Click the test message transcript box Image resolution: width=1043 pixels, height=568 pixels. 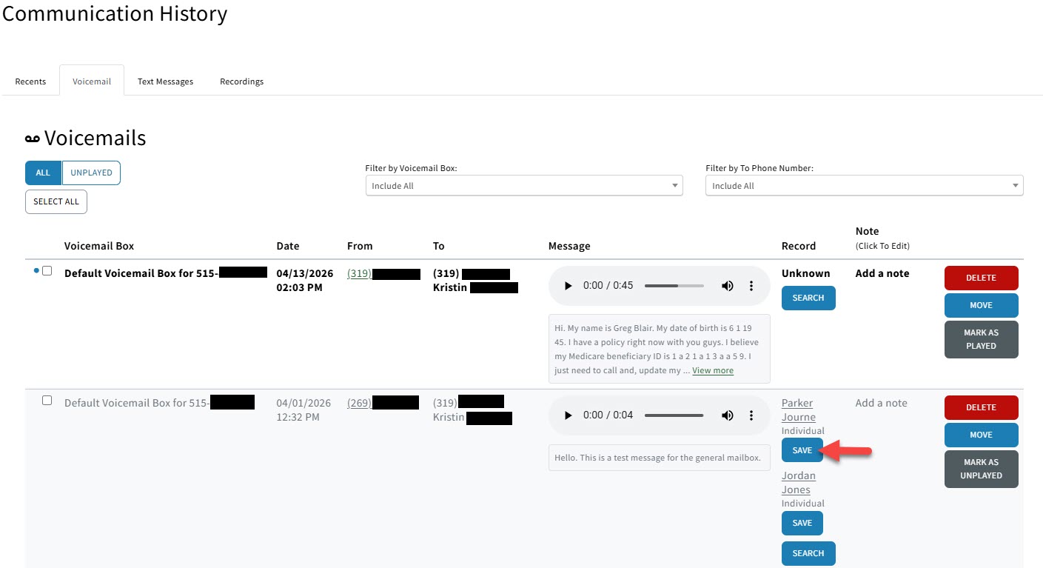pyautogui.click(x=659, y=458)
